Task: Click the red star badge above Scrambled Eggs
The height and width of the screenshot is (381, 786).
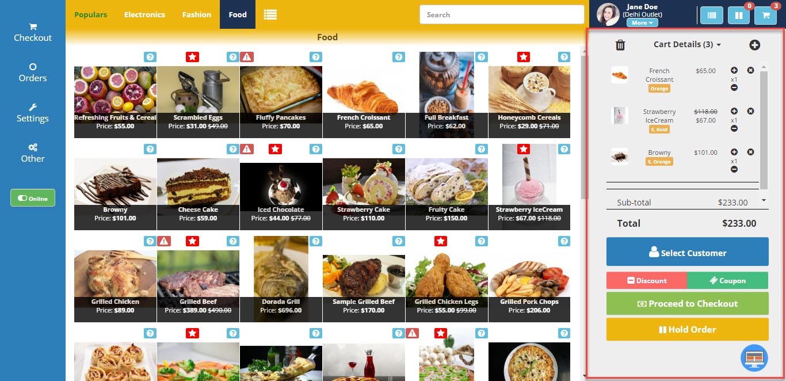Action: point(192,57)
